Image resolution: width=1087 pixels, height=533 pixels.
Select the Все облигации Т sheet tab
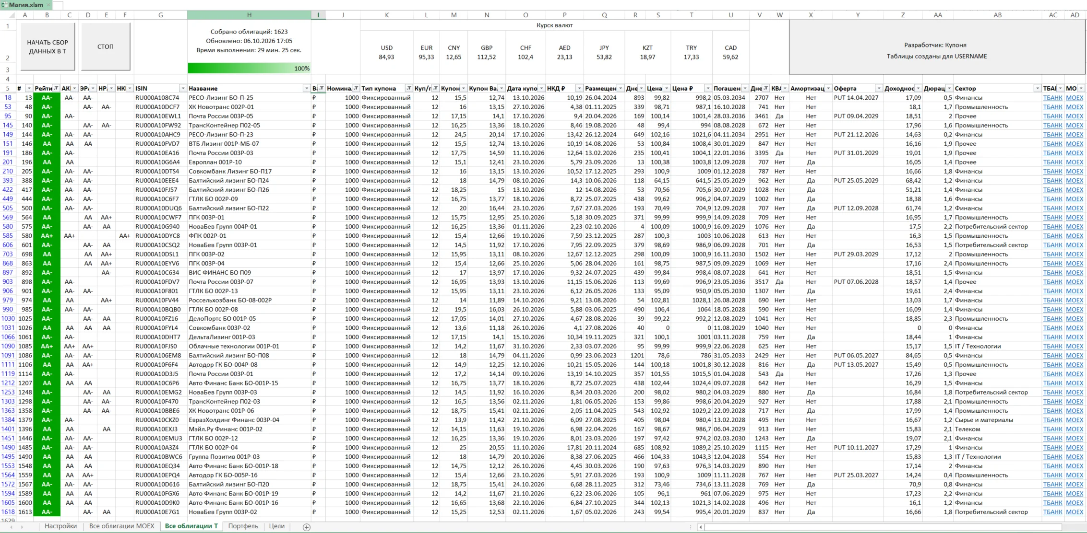pos(191,526)
